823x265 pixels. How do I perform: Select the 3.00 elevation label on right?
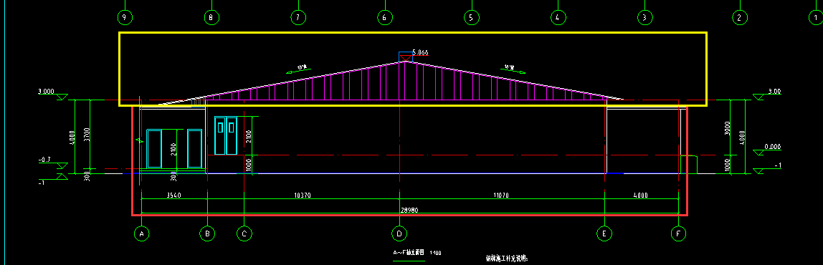[774, 91]
